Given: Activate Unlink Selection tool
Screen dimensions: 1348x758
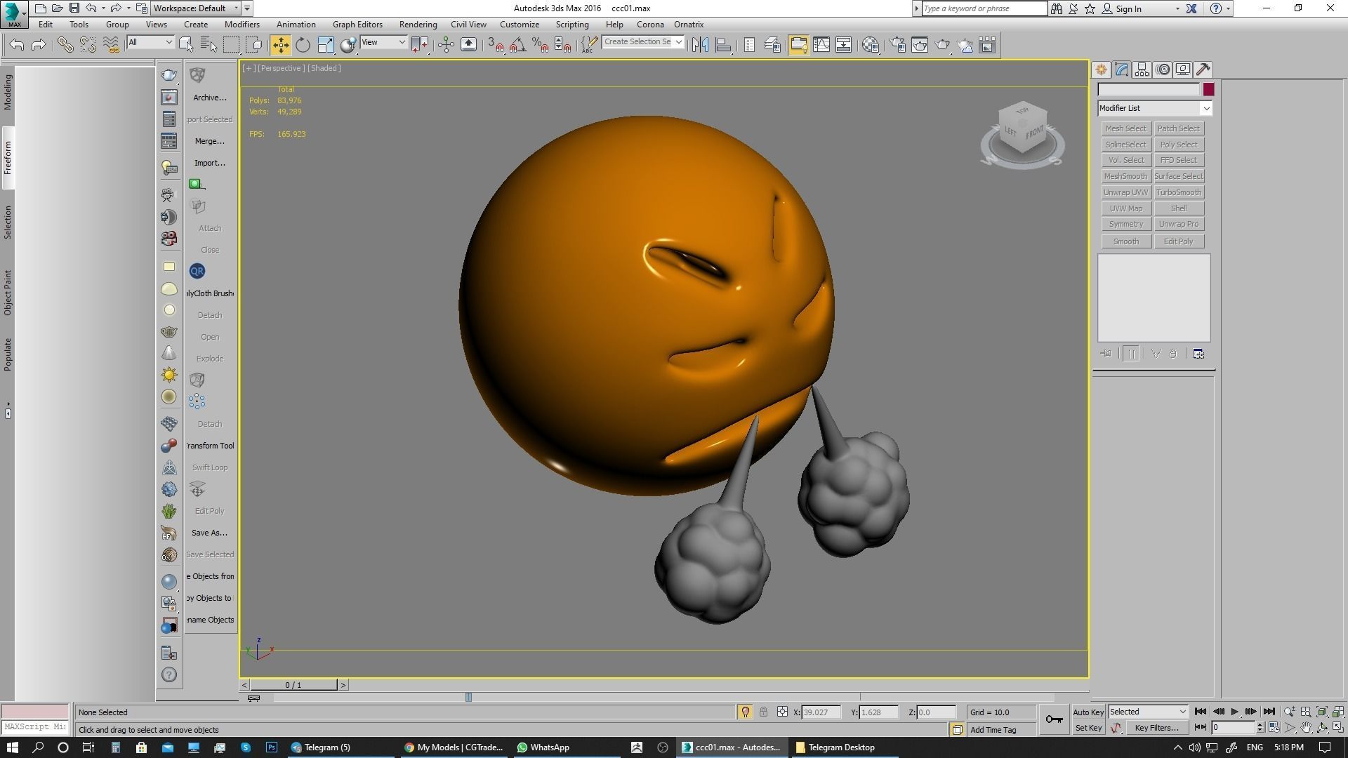Looking at the screenshot, I should coord(88,45).
